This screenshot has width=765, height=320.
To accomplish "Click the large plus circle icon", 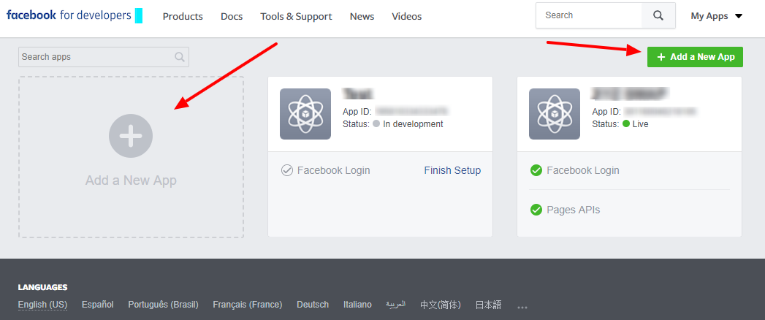I will pyautogui.click(x=131, y=136).
